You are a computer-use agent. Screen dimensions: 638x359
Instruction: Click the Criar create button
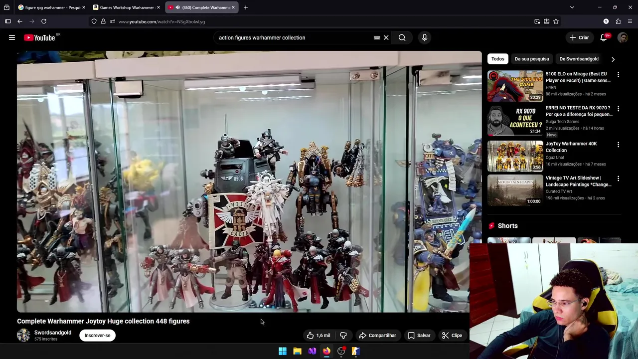580,37
